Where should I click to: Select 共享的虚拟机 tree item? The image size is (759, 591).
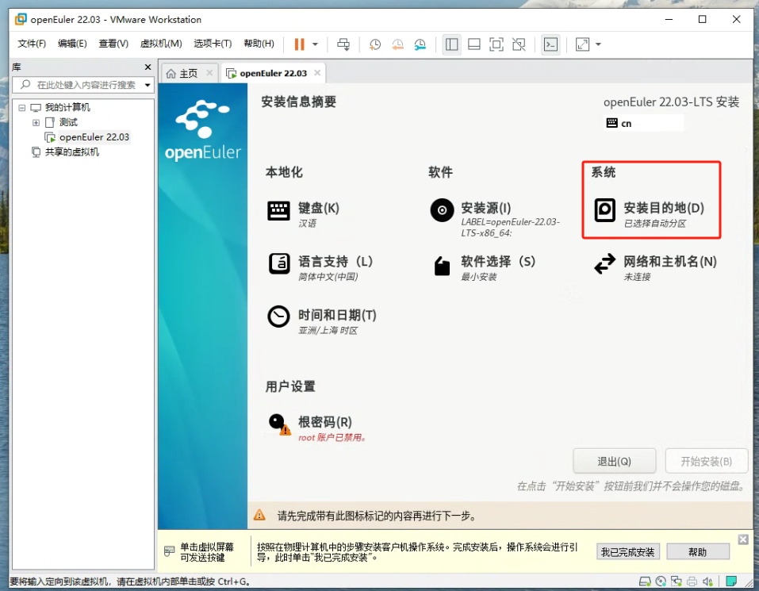click(x=71, y=152)
